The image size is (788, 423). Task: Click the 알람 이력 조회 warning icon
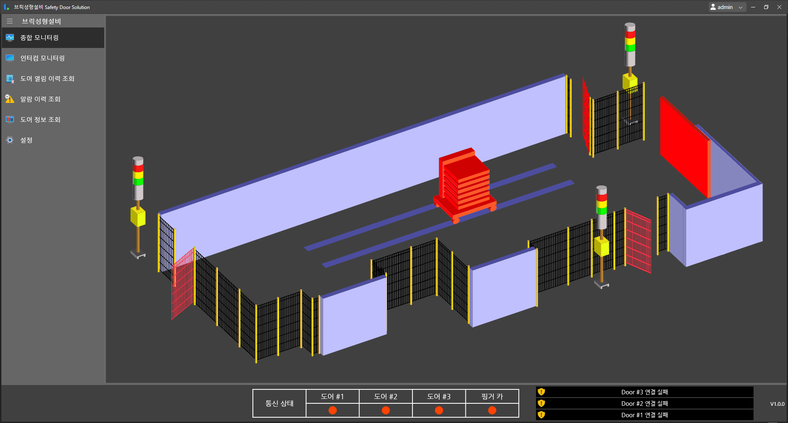click(10, 99)
